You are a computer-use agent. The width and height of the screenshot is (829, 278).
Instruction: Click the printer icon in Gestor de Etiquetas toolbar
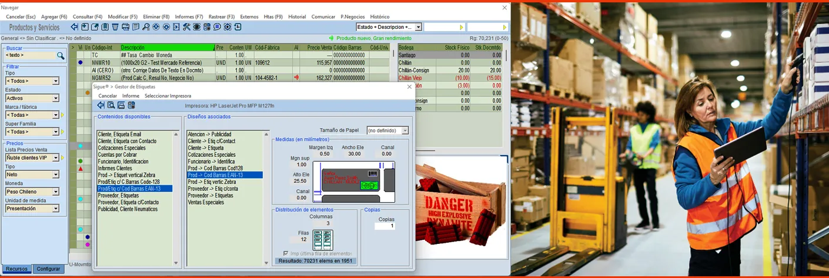coord(121,105)
